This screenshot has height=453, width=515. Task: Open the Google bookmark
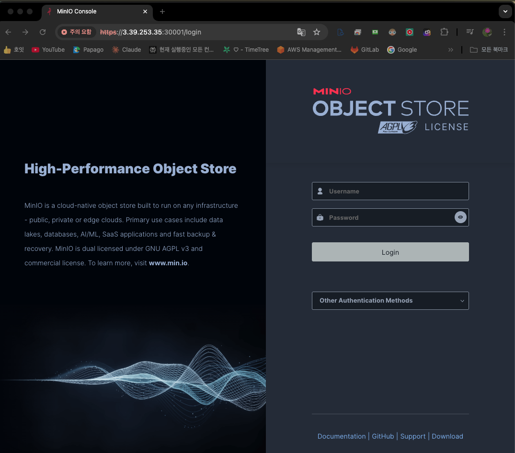click(x=402, y=50)
